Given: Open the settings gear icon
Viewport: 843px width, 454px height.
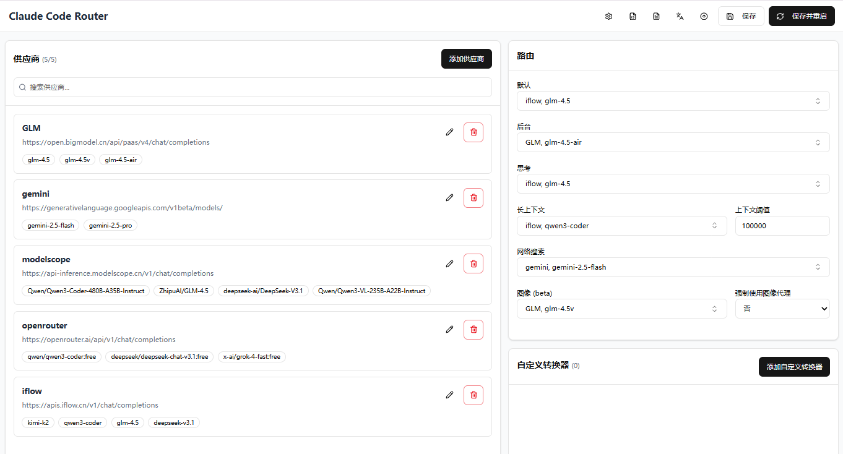Looking at the screenshot, I should point(608,16).
